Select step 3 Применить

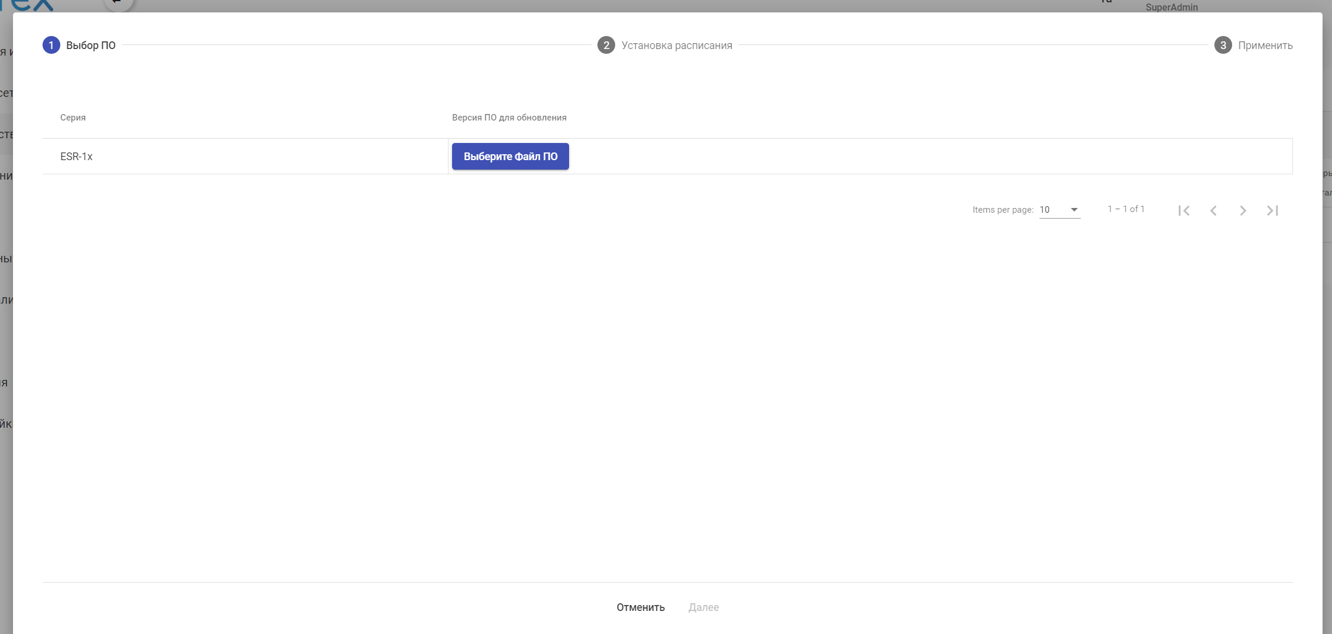tap(1253, 45)
